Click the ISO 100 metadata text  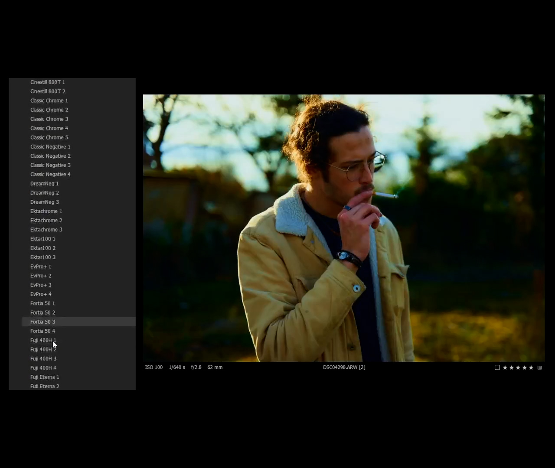[x=154, y=367]
